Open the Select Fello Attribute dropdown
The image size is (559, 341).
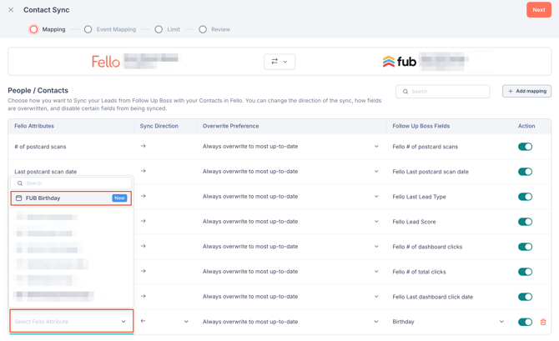click(x=71, y=322)
